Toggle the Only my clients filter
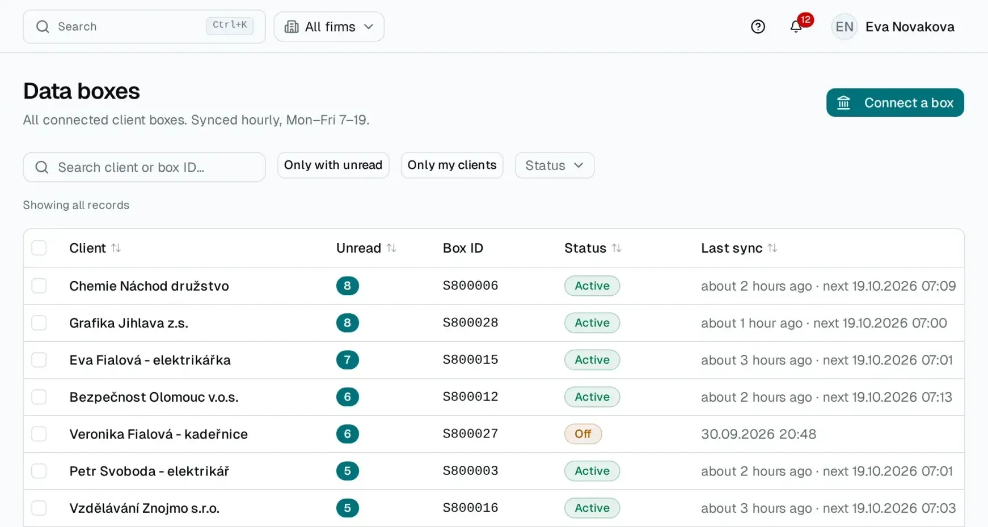This screenshot has width=988, height=527. (x=452, y=165)
